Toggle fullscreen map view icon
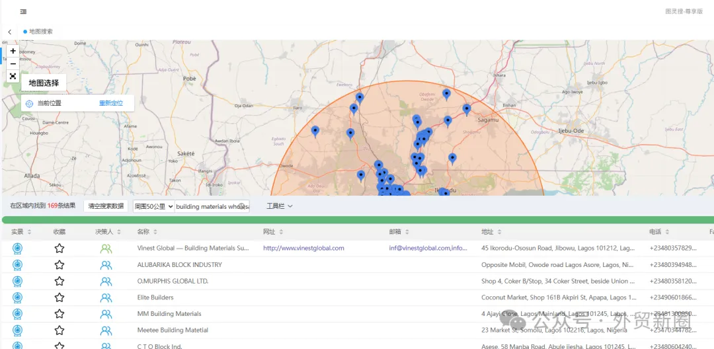Image resolution: width=714 pixels, height=349 pixels. point(13,76)
